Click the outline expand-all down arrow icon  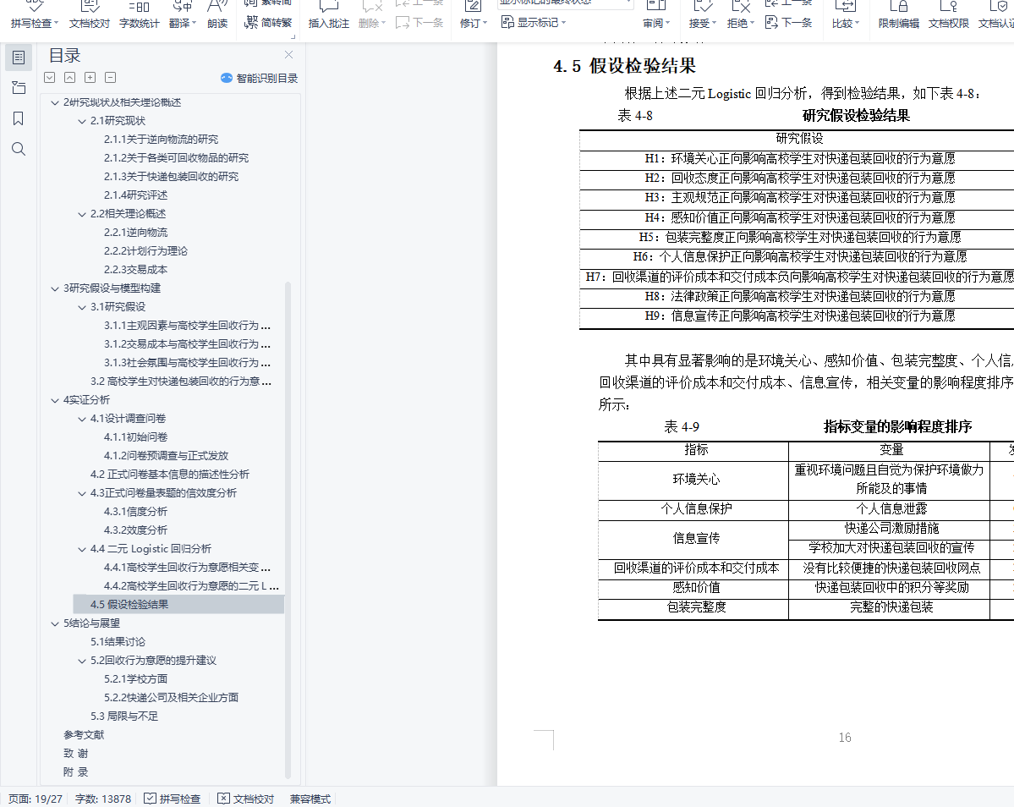pos(49,78)
